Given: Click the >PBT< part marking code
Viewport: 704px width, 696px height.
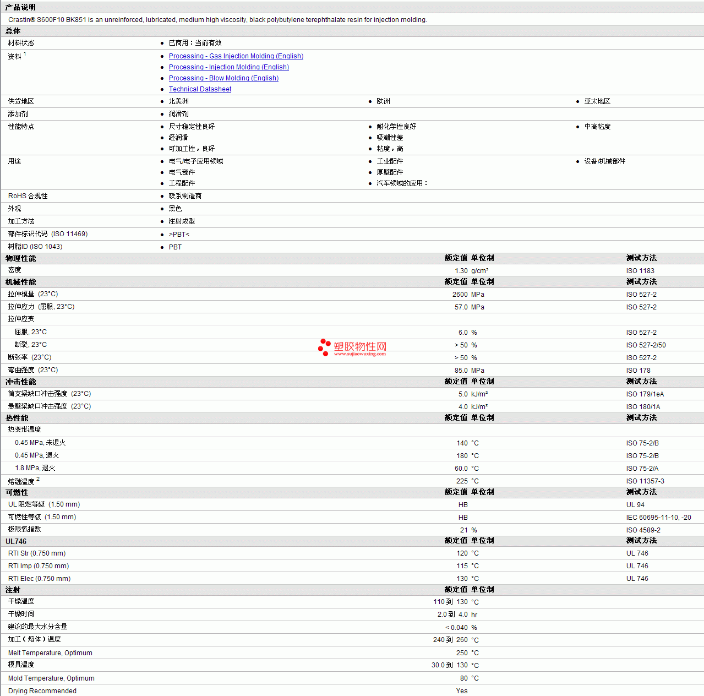Looking at the screenshot, I should coord(179,235).
